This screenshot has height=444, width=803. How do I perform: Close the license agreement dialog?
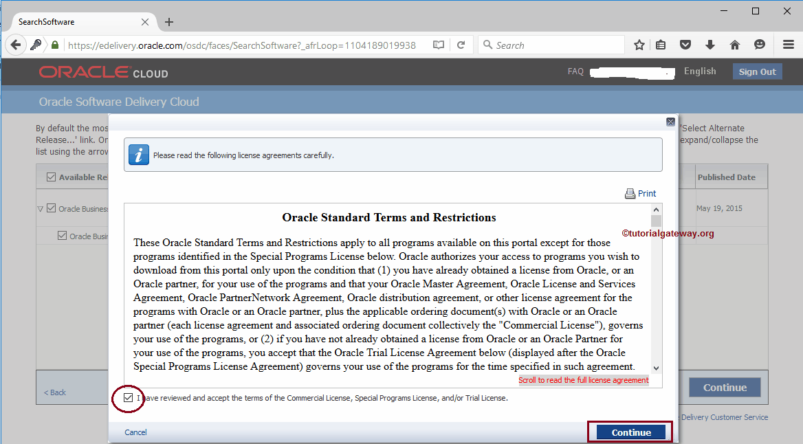pos(670,122)
